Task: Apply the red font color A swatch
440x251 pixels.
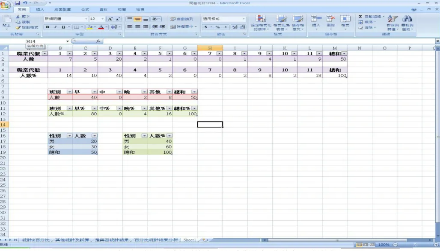Action: tap(101, 27)
